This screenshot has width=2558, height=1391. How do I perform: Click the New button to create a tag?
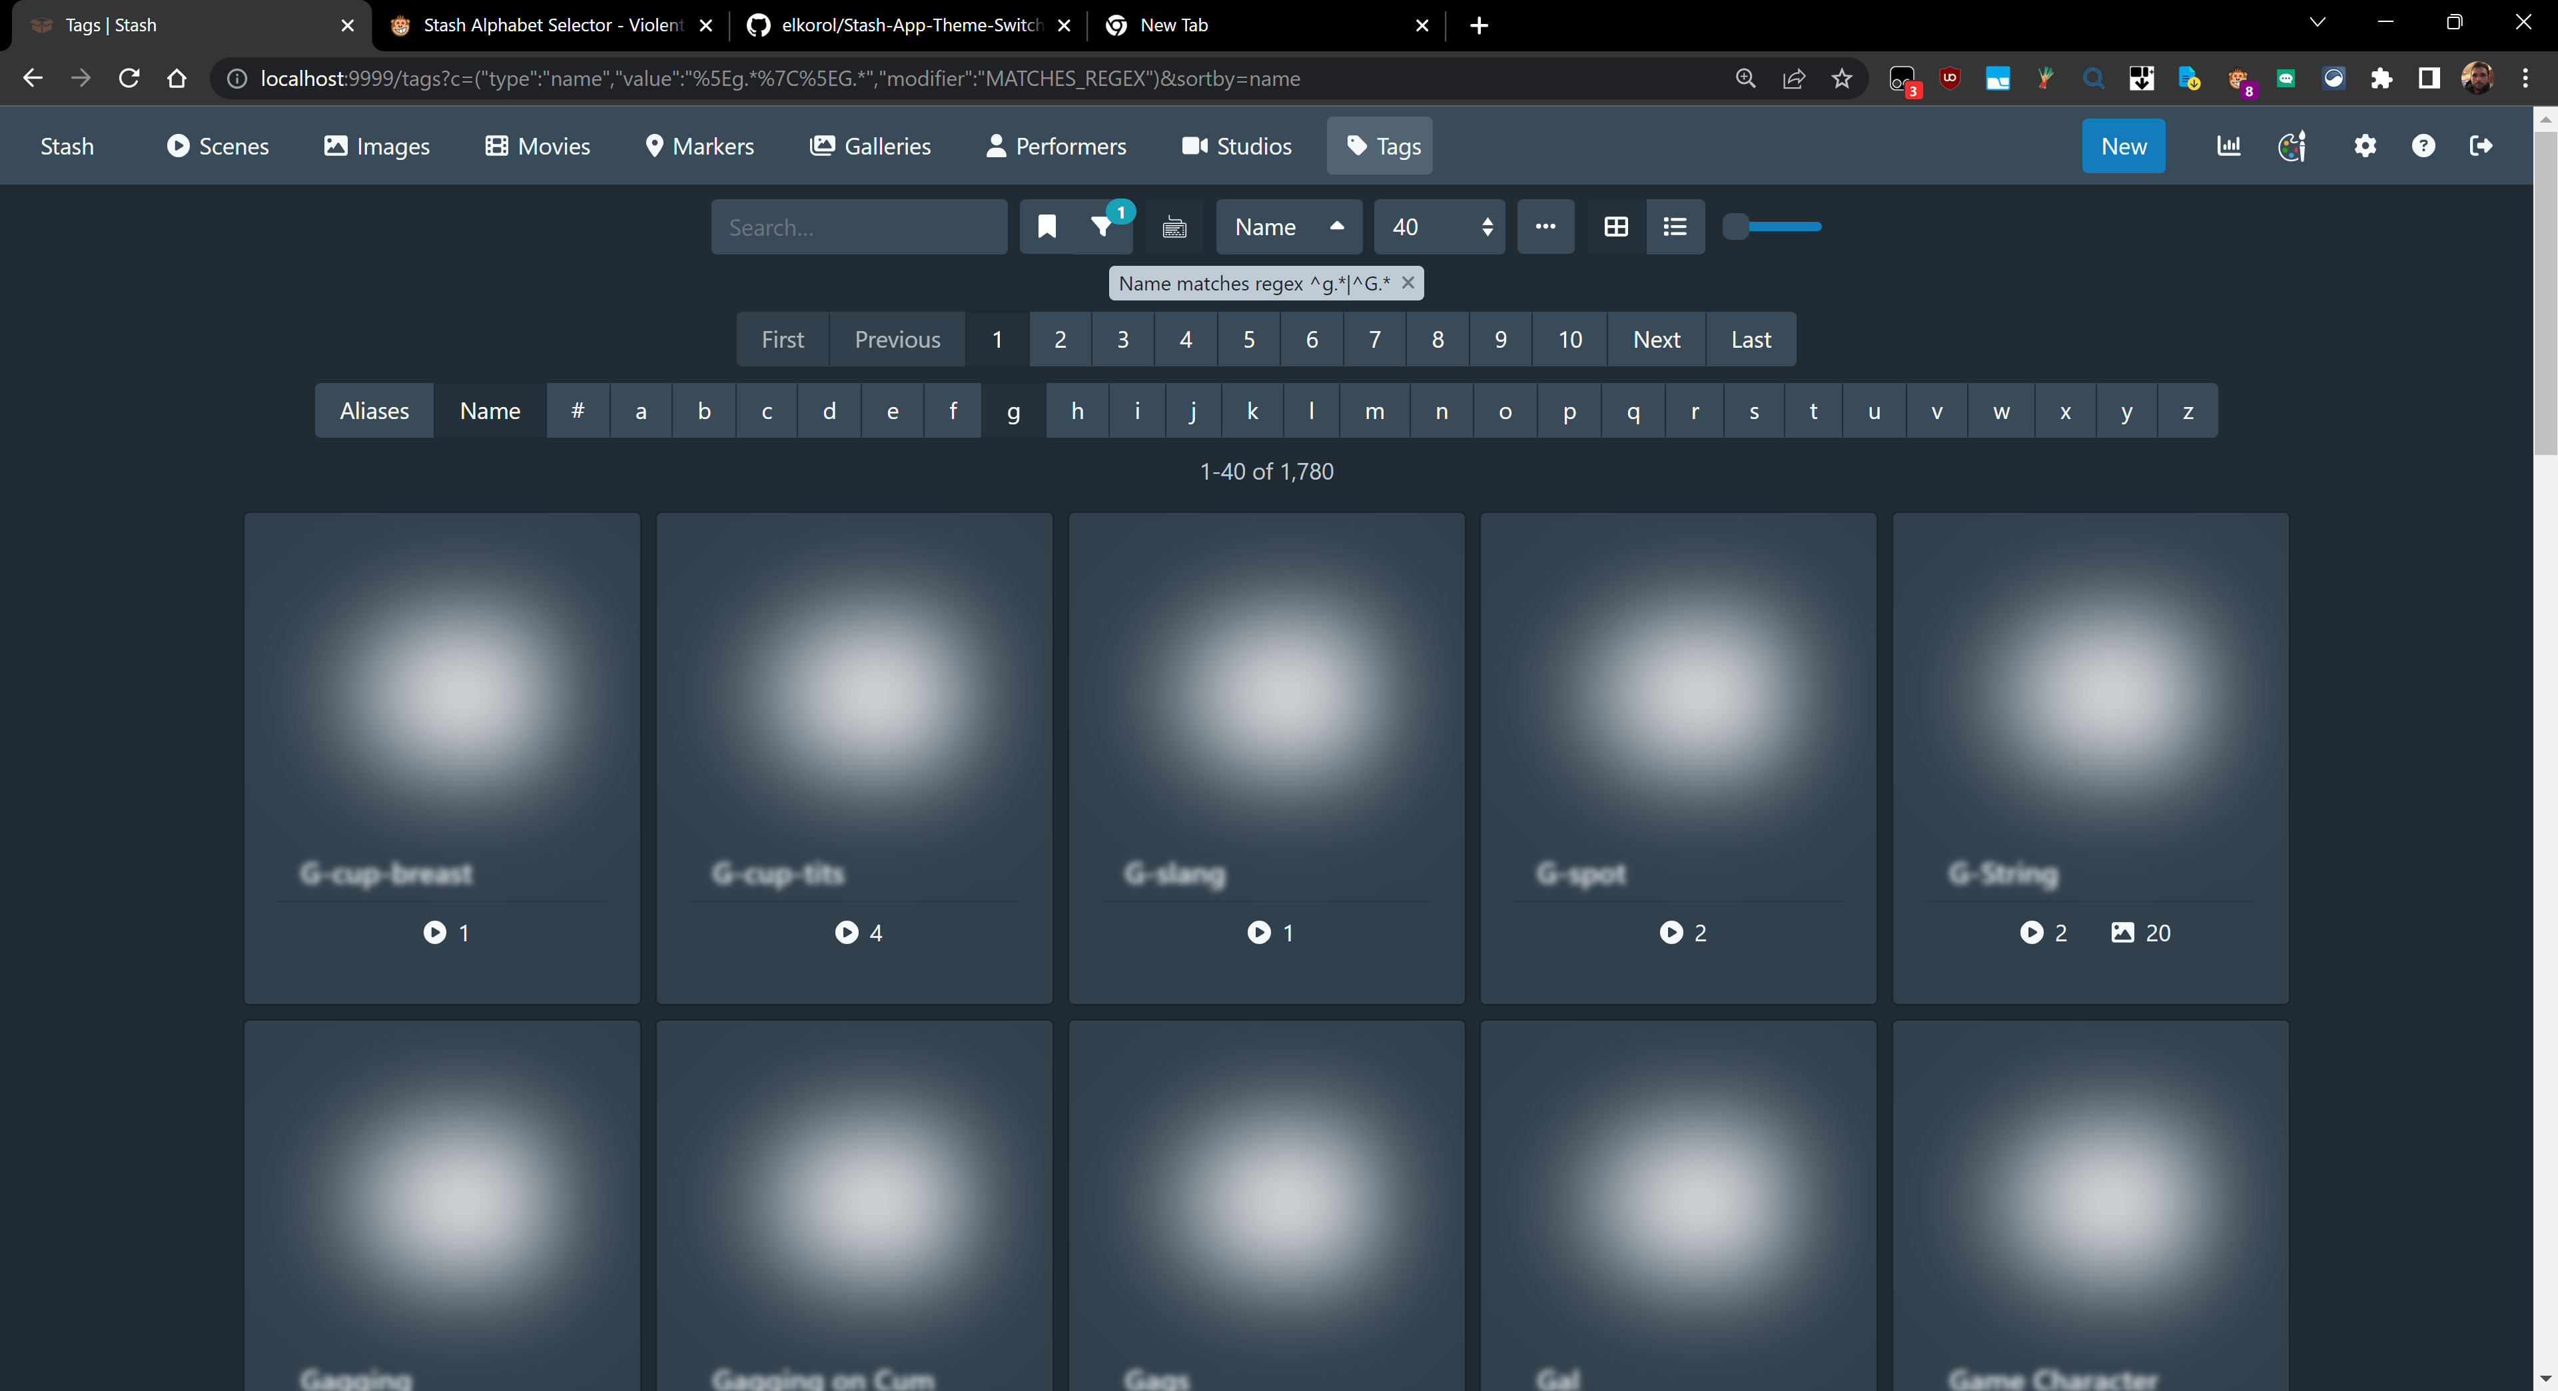click(2123, 146)
